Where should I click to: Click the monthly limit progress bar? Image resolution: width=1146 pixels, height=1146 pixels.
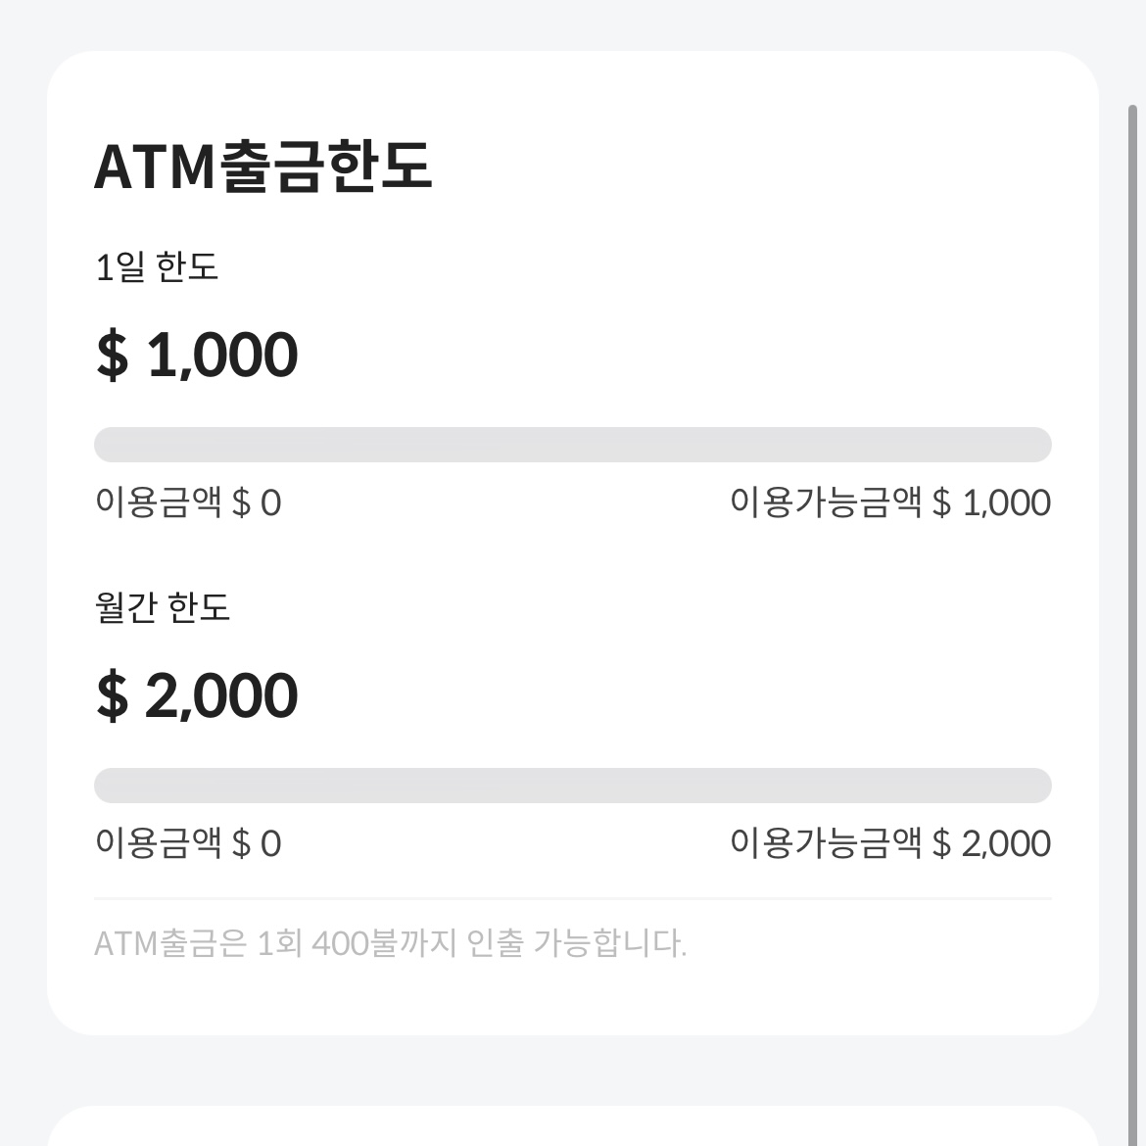coord(572,785)
